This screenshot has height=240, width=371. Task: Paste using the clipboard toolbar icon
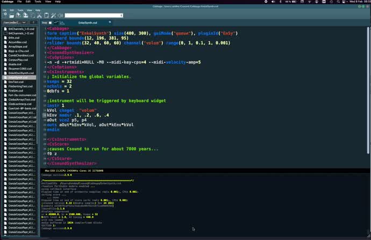[47, 16]
